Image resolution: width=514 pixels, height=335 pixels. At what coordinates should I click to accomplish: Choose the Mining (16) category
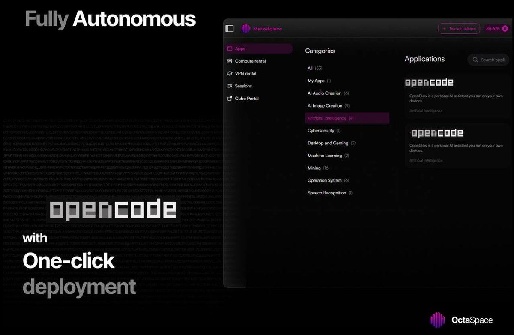pyautogui.click(x=318, y=168)
